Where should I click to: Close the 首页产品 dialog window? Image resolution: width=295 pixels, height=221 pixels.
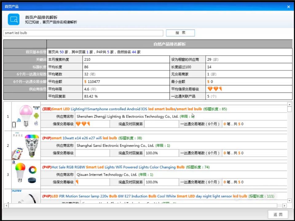coord(289,7)
